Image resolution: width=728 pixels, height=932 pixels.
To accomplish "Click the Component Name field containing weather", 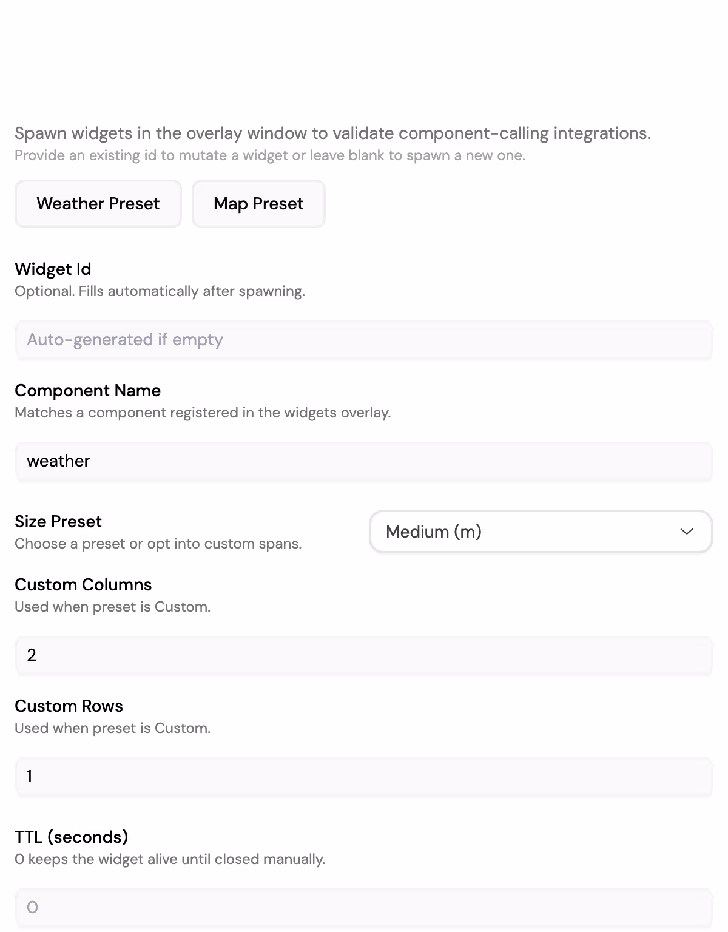I will (x=364, y=461).
